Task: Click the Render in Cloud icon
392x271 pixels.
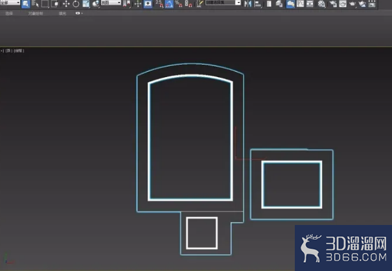Action: click(x=362, y=4)
